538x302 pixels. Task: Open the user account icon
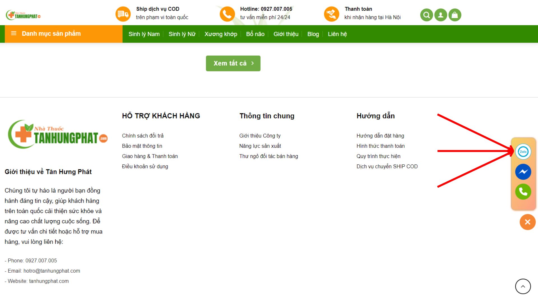pos(440,15)
